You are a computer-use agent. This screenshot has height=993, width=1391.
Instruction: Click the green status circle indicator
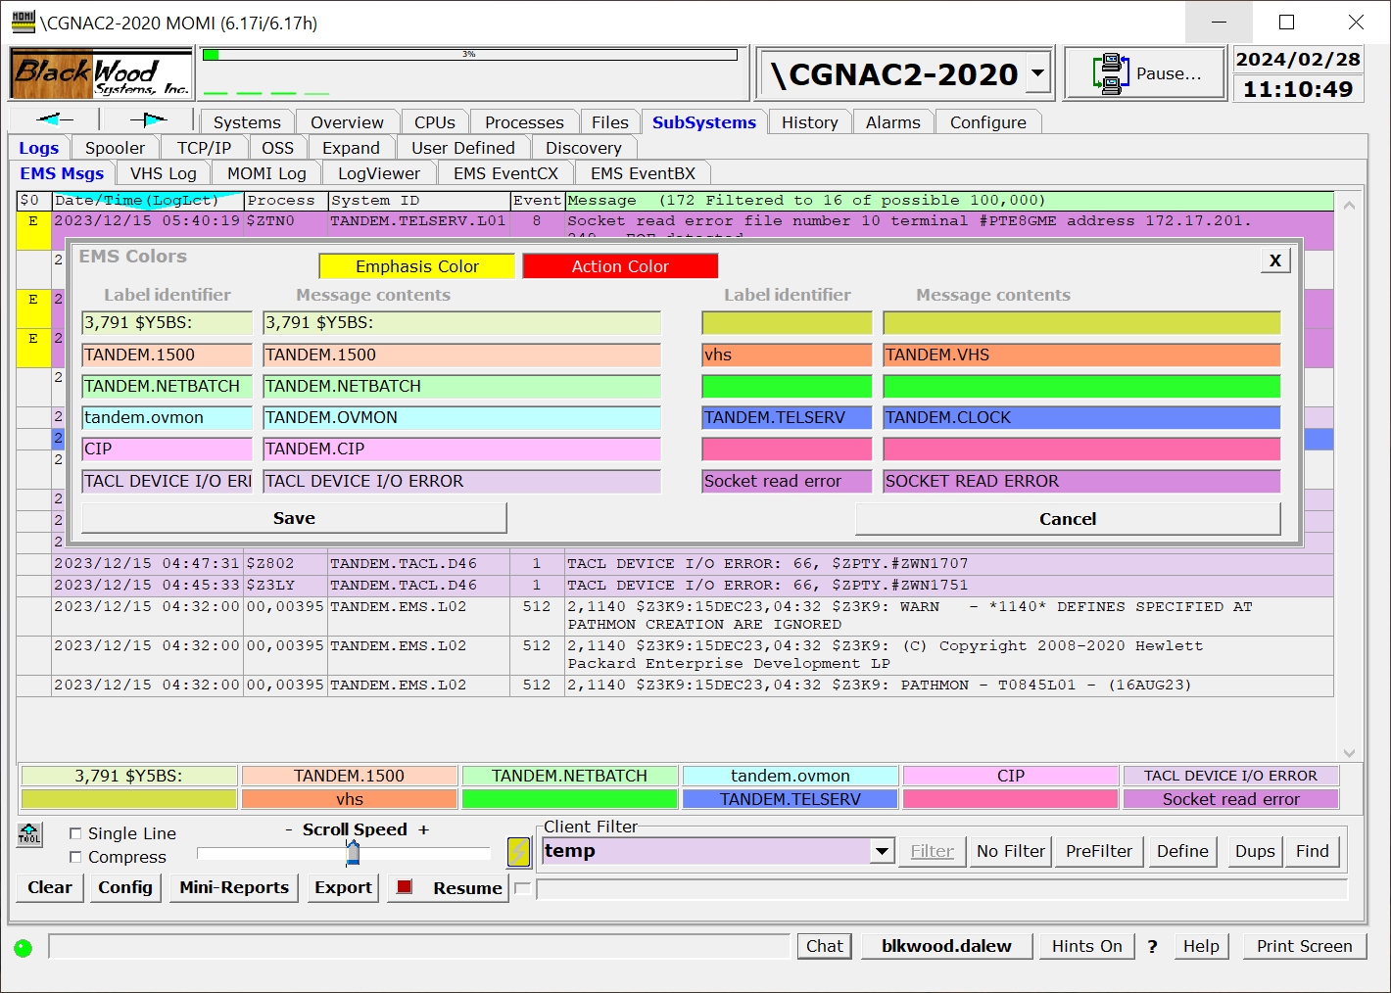click(24, 948)
